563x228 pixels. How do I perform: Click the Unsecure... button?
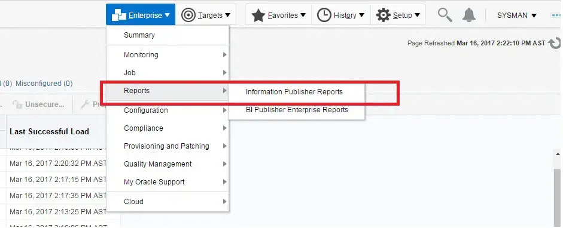point(38,104)
